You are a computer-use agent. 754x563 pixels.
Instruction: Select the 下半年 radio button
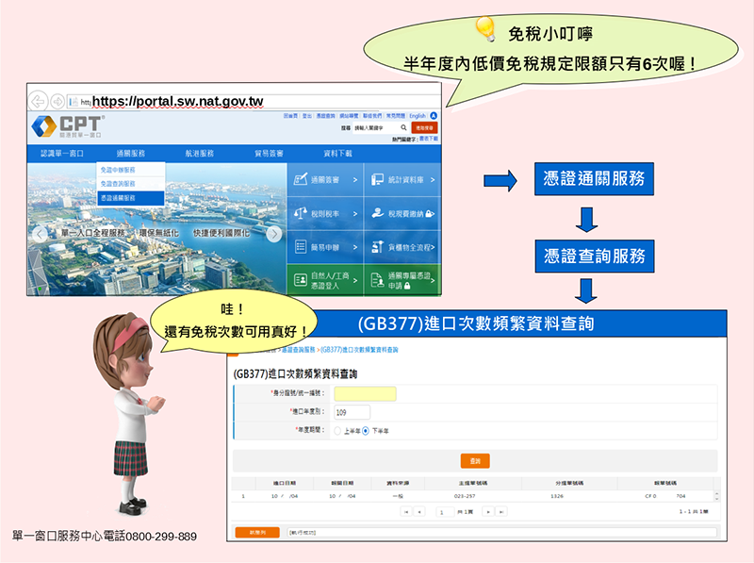point(366,430)
